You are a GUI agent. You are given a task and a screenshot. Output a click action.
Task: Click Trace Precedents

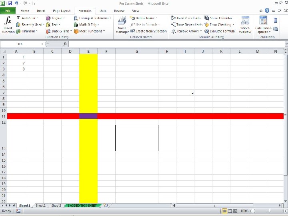tap(186, 18)
